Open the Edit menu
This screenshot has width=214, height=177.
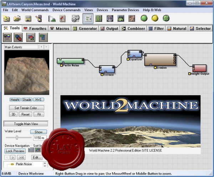click(x=15, y=10)
